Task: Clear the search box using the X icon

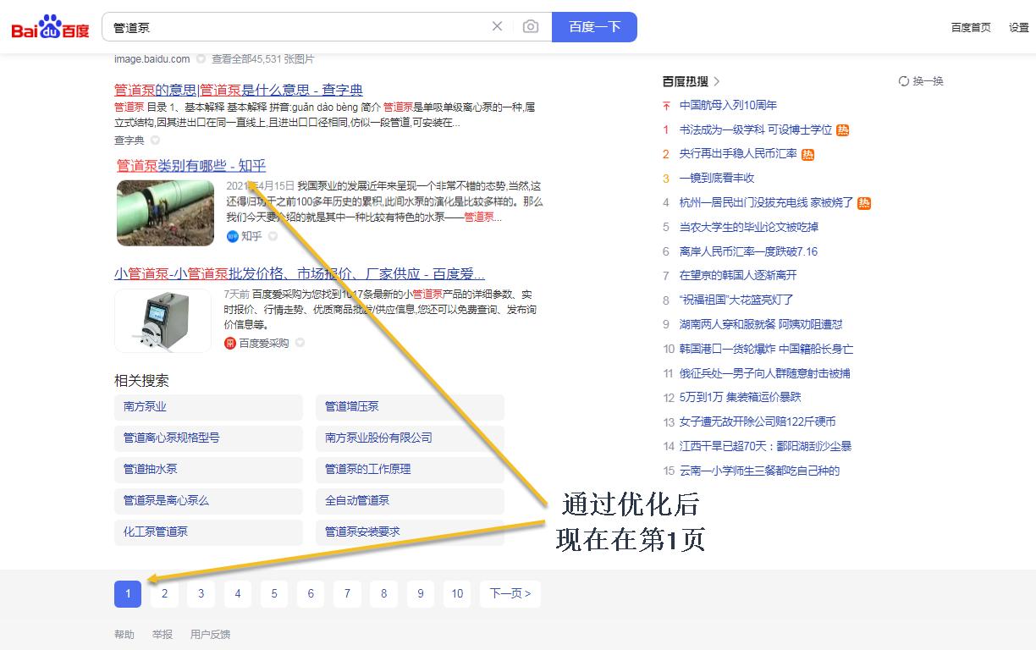Action: click(x=497, y=26)
